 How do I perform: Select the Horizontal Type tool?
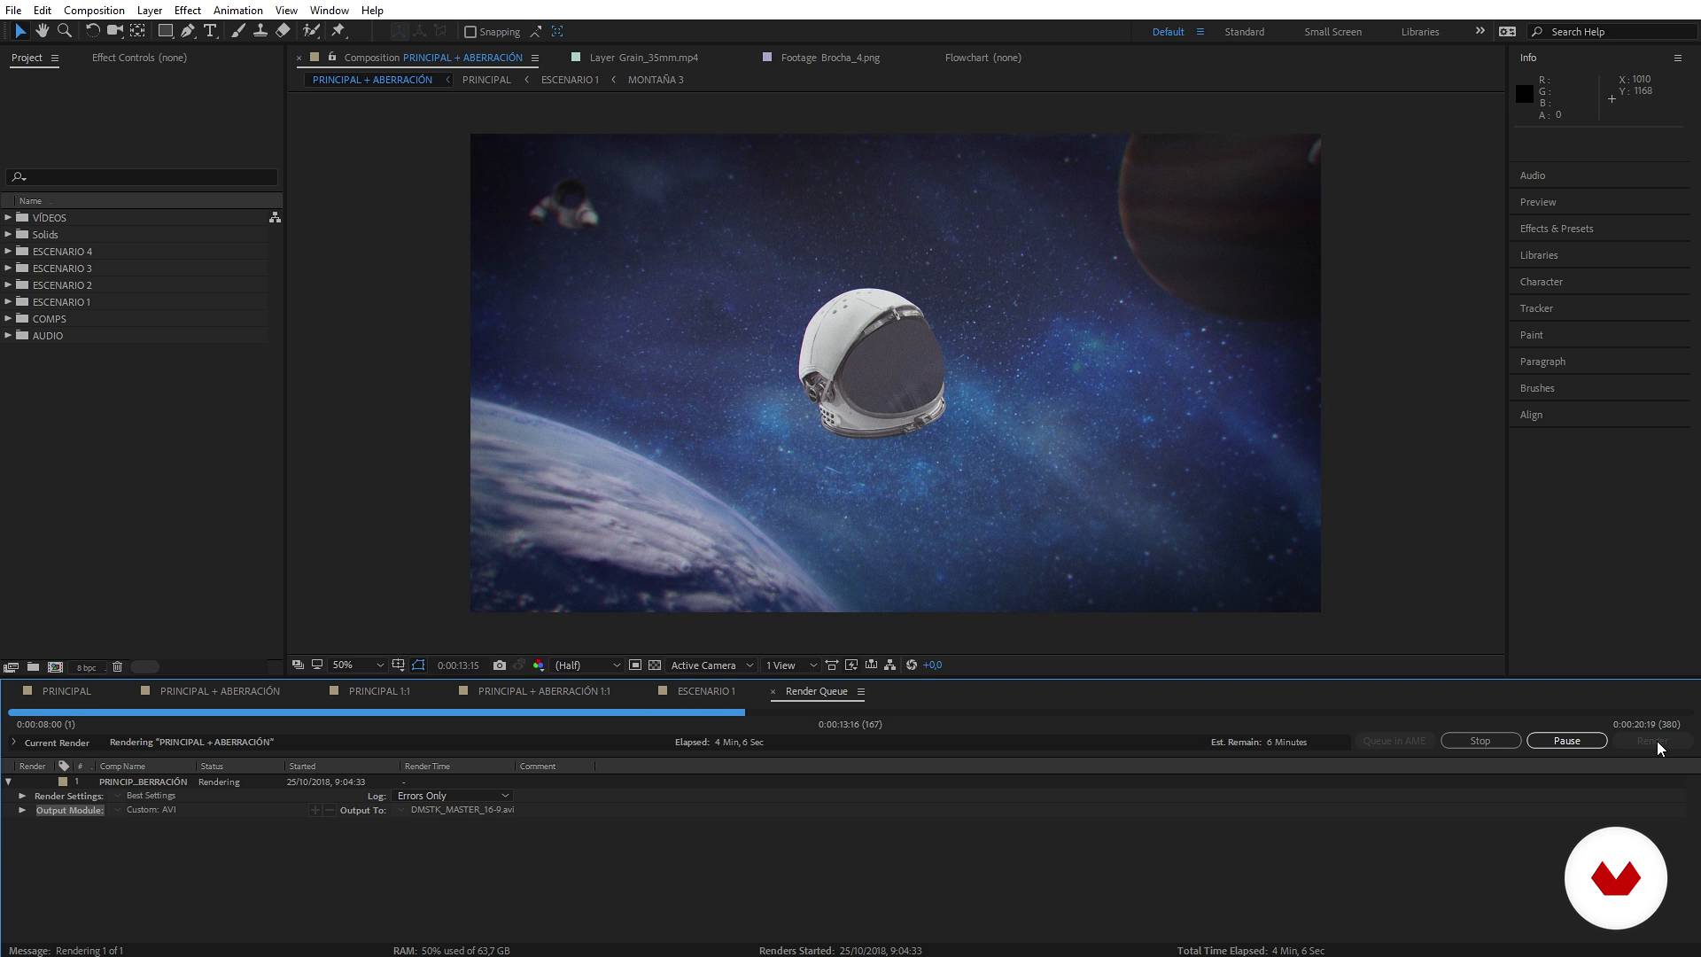pos(210,31)
